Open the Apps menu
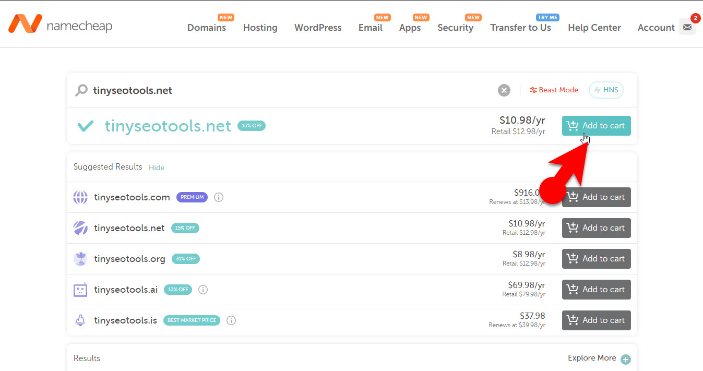The image size is (703, 371). (x=410, y=28)
